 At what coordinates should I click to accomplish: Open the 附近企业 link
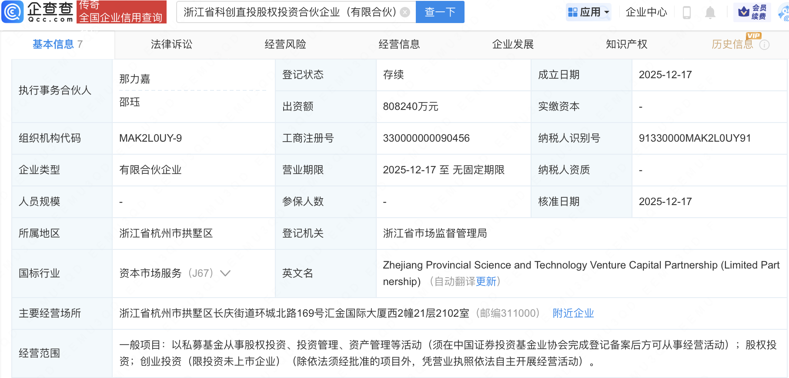pyautogui.click(x=573, y=313)
